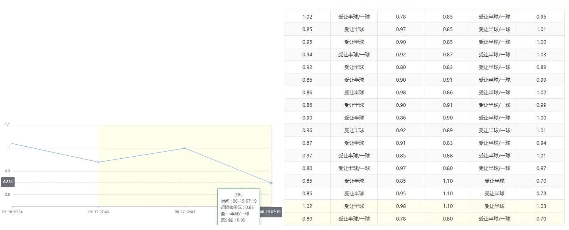Image resolution: width=569 pixels, height=230 pixels.
Task: Click the 时间 : 06-19 07:19 tooltip line
Action: tap(239, 201)
